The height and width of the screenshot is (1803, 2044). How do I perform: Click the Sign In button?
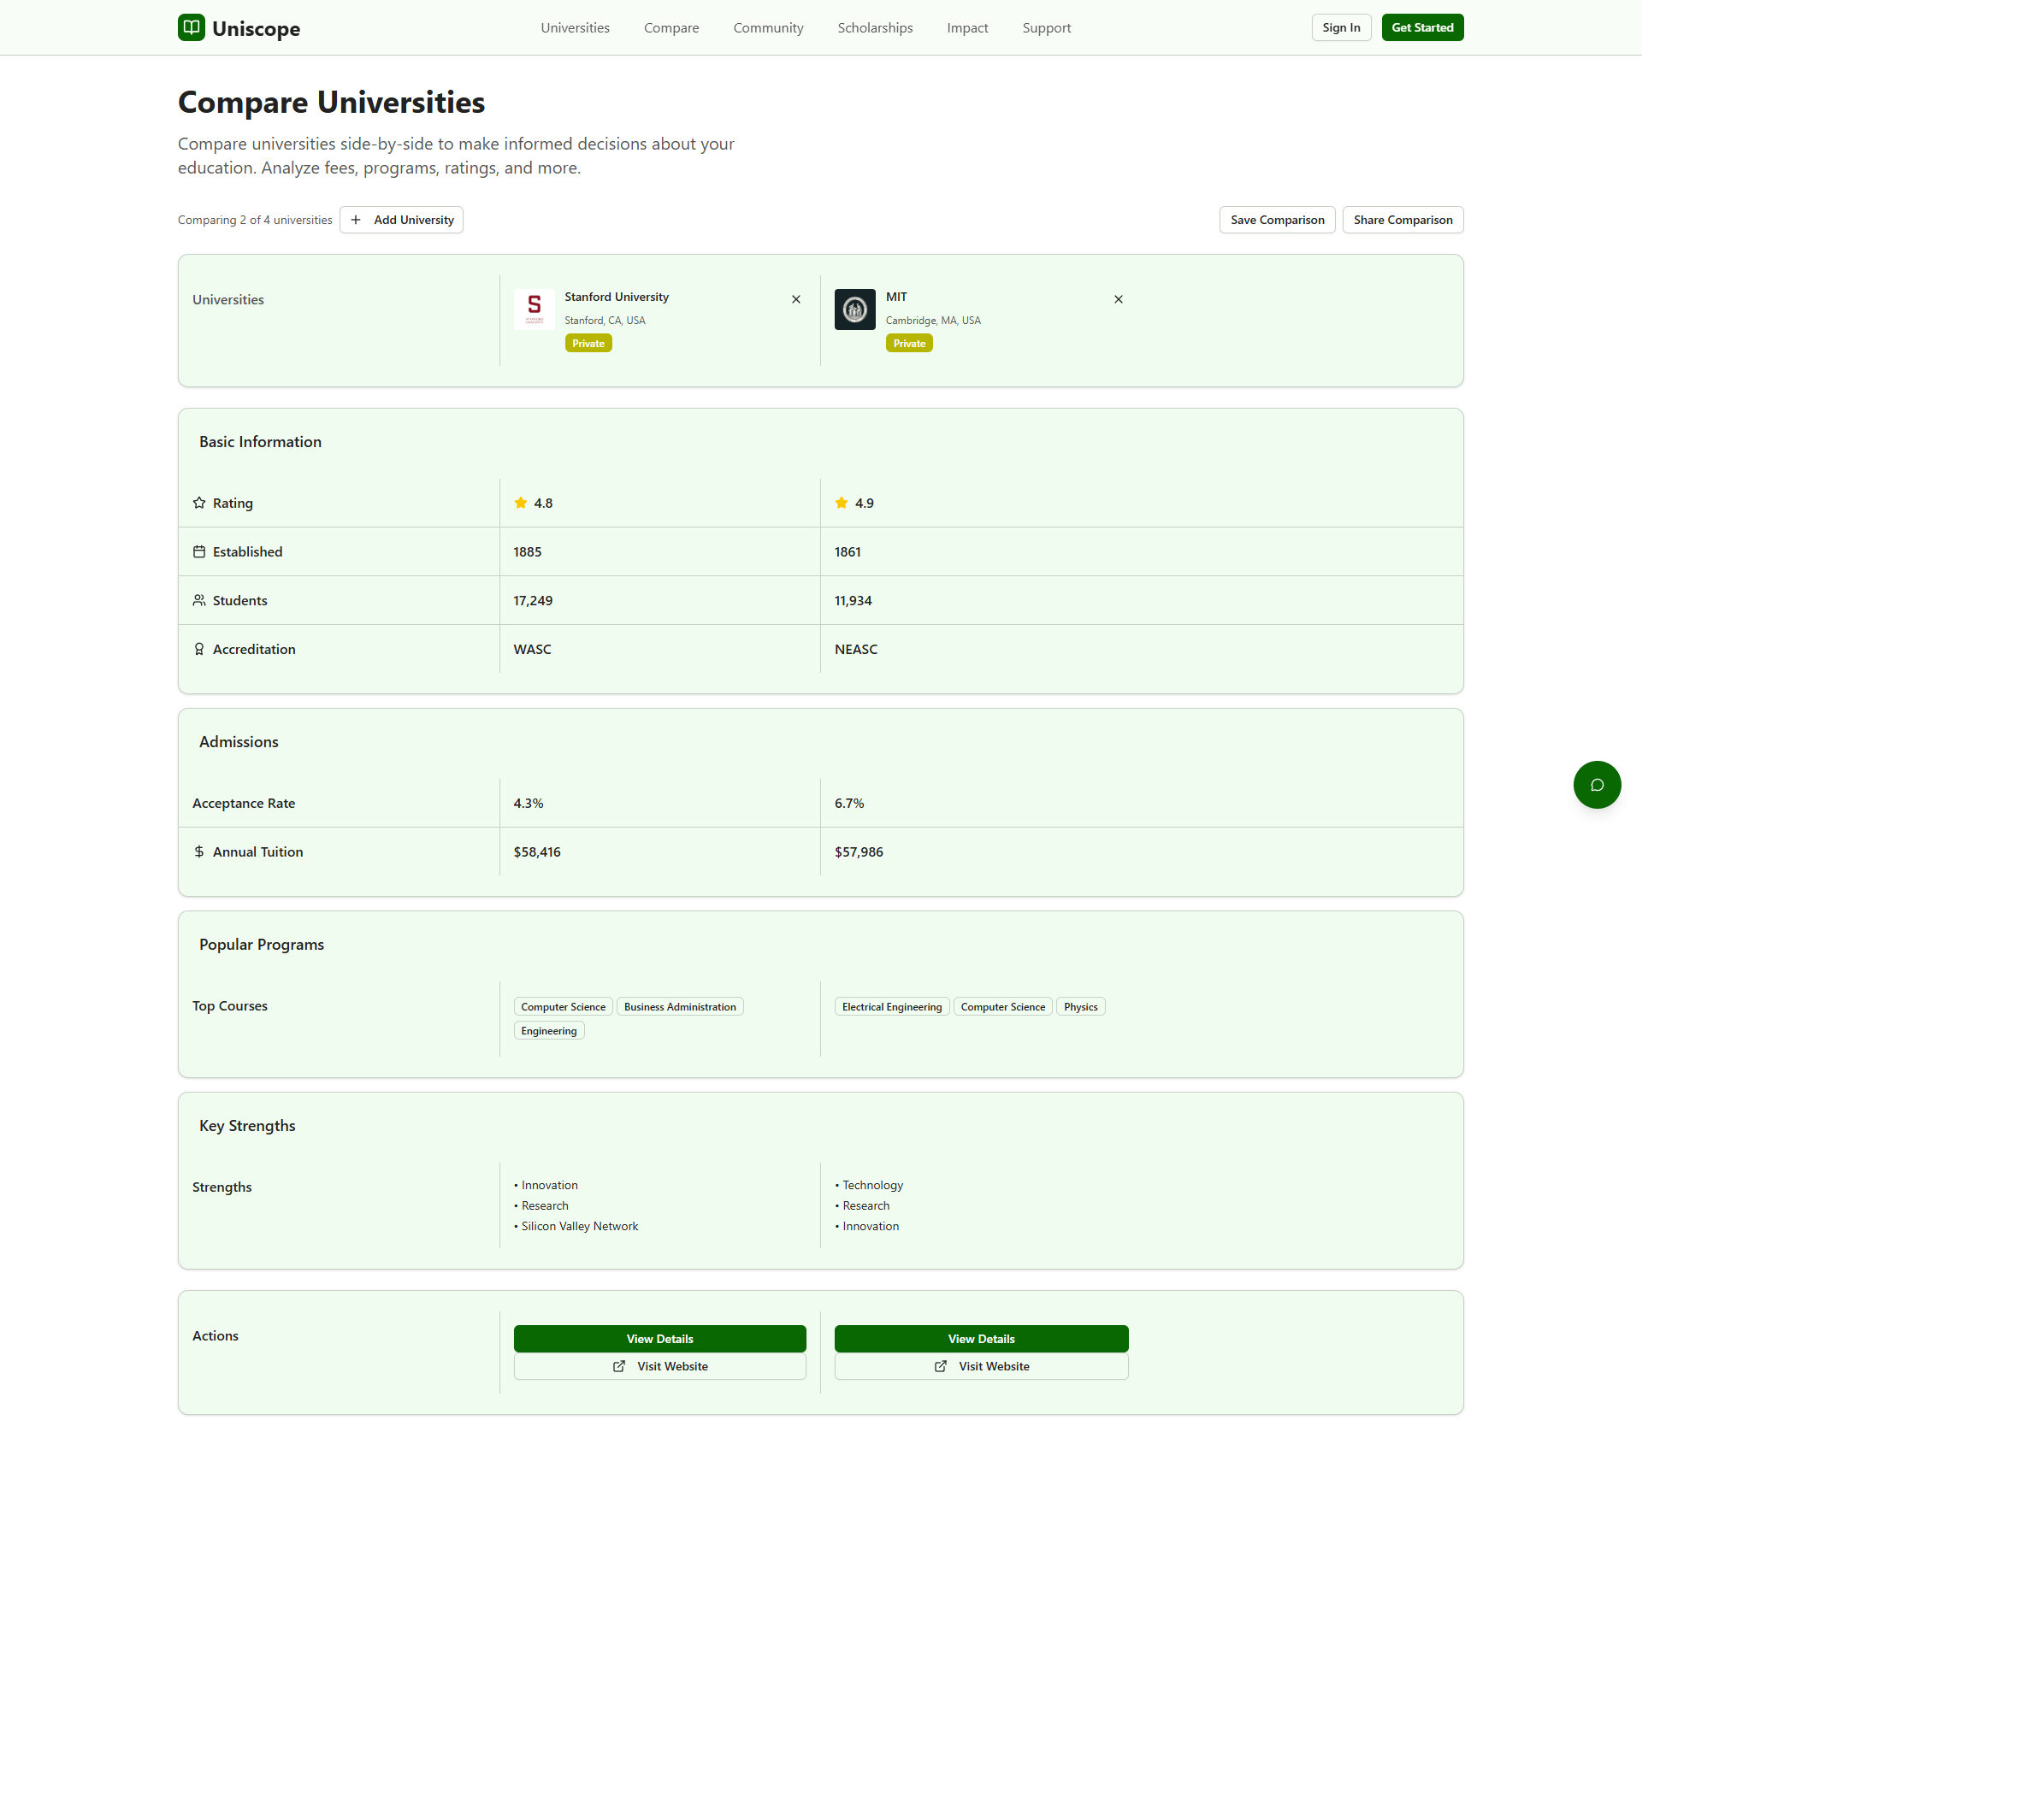(x=1340, y=28)
